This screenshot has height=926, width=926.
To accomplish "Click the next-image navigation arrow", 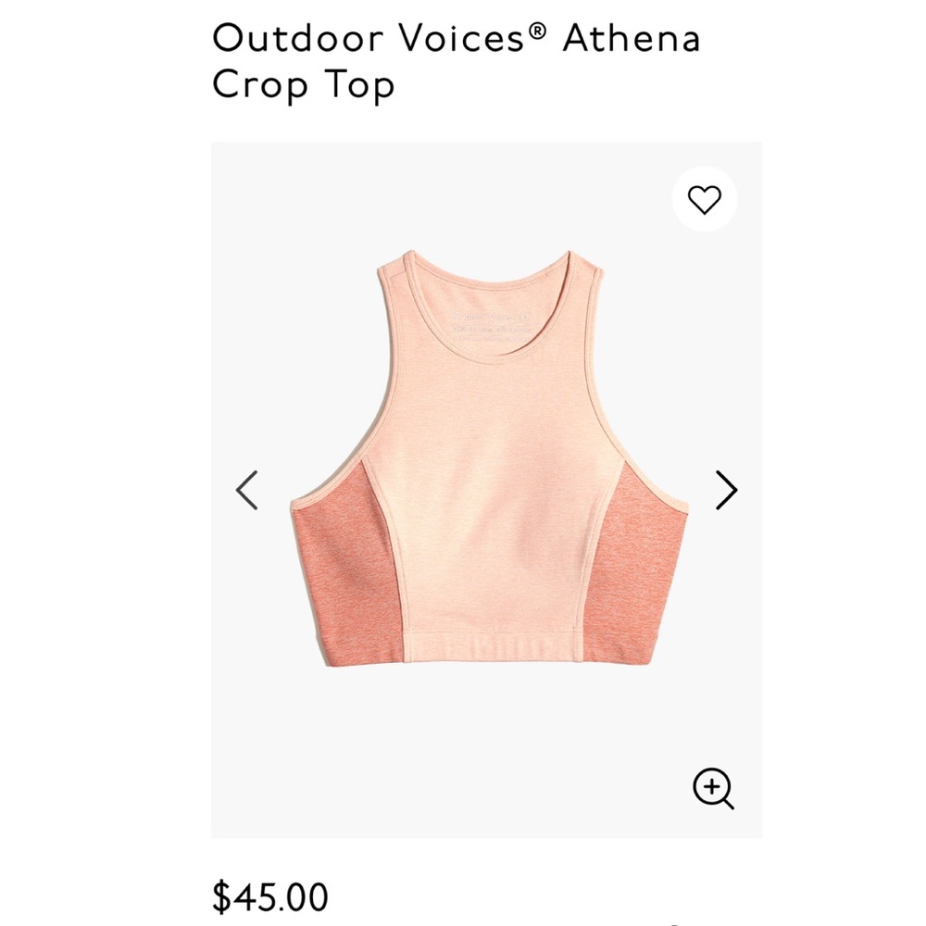I will click(726, 489).
